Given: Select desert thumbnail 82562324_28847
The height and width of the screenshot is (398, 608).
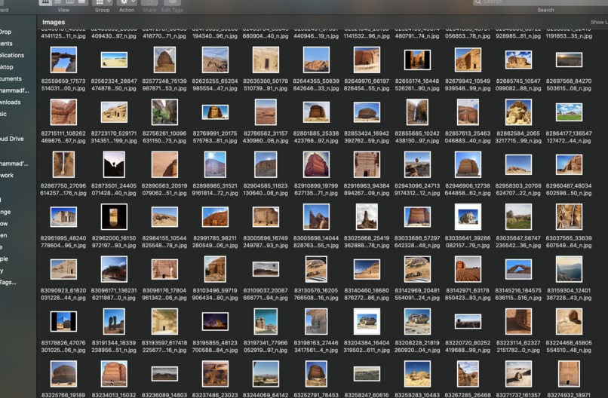Looking at the screenshot, I should (114, 60).
